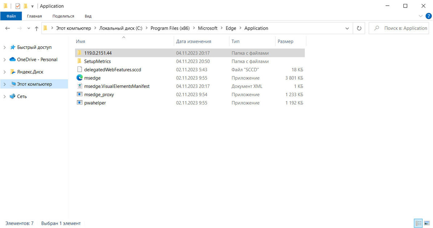Click the pwahelper application icon
Image resolution: width=433 pixels, height=228 pixels.
80,103
